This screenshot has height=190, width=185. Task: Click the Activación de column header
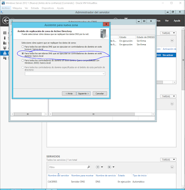tap(169, 49)
